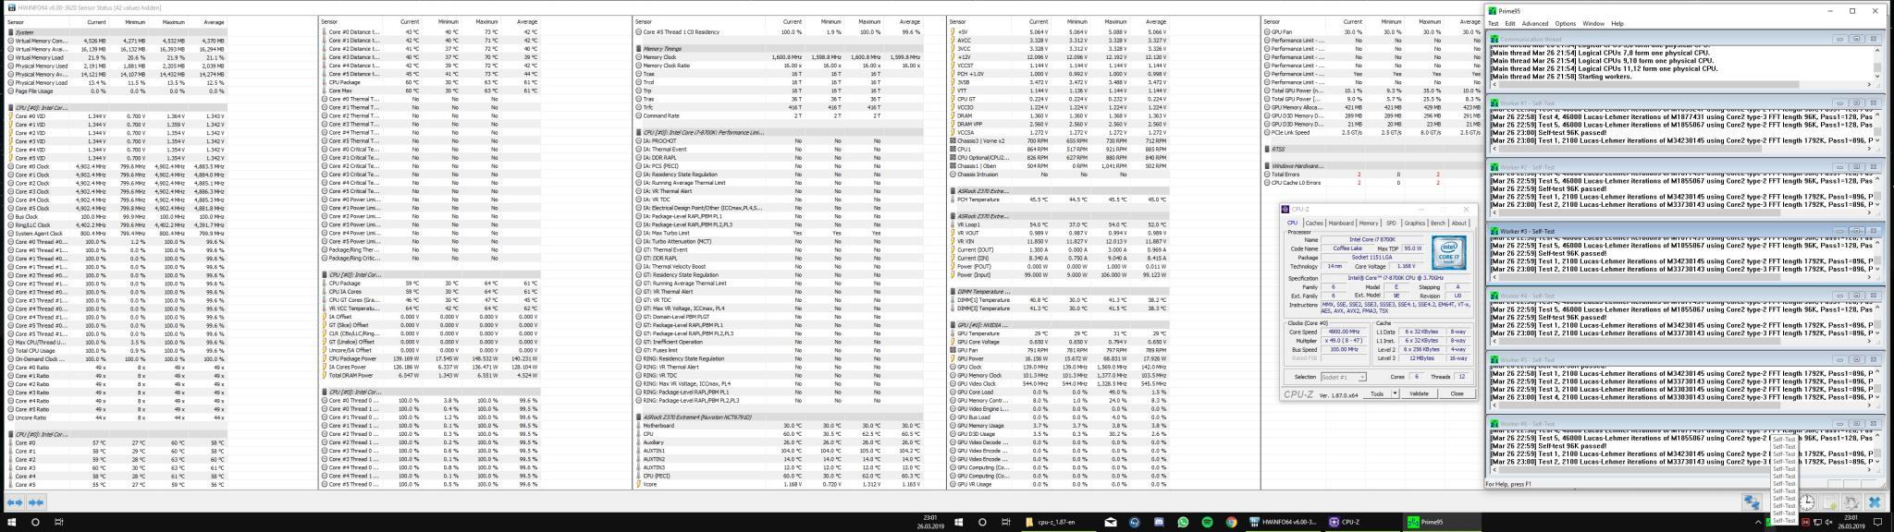Switch to Bench tab in CPU-Z
This screenshot has width=1894, height=532.
[1438, 223]
